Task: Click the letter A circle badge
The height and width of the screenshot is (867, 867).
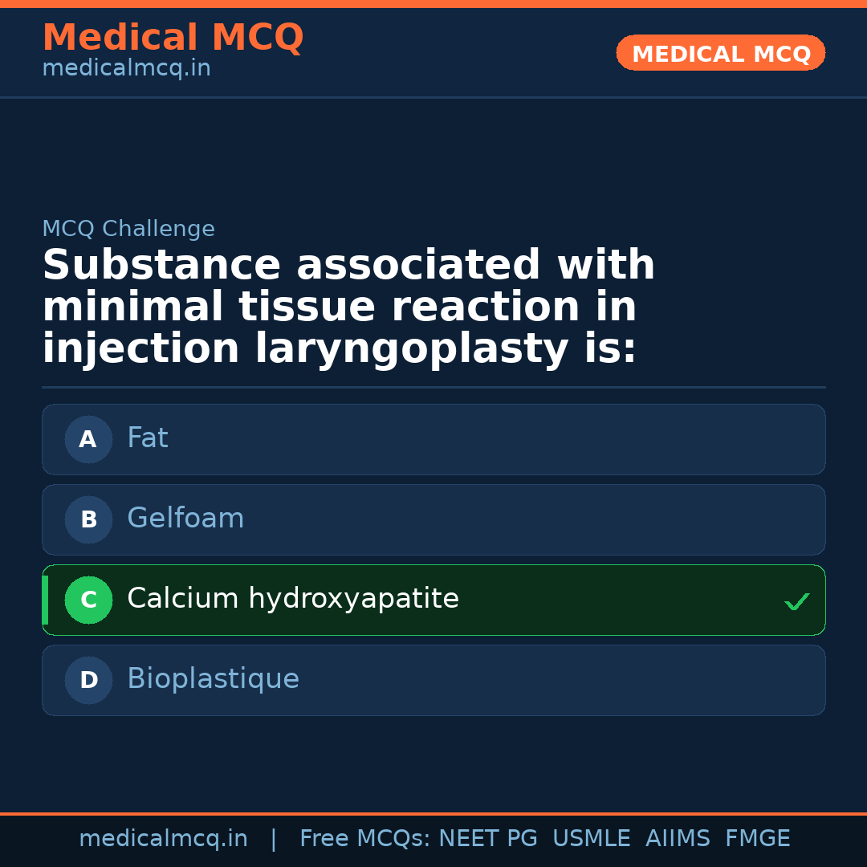Action: tap(88, 440)
